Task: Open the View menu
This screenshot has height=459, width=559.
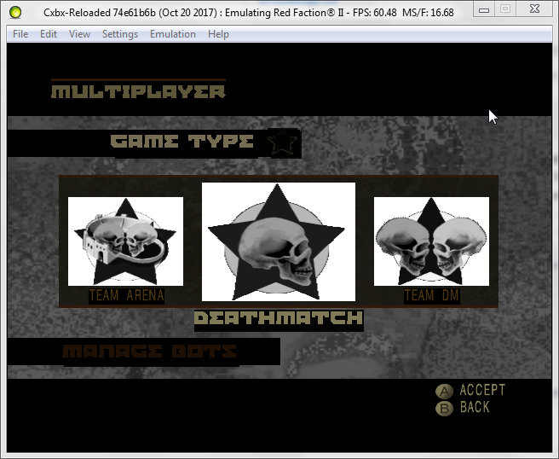Action: [x=79, y=34]
